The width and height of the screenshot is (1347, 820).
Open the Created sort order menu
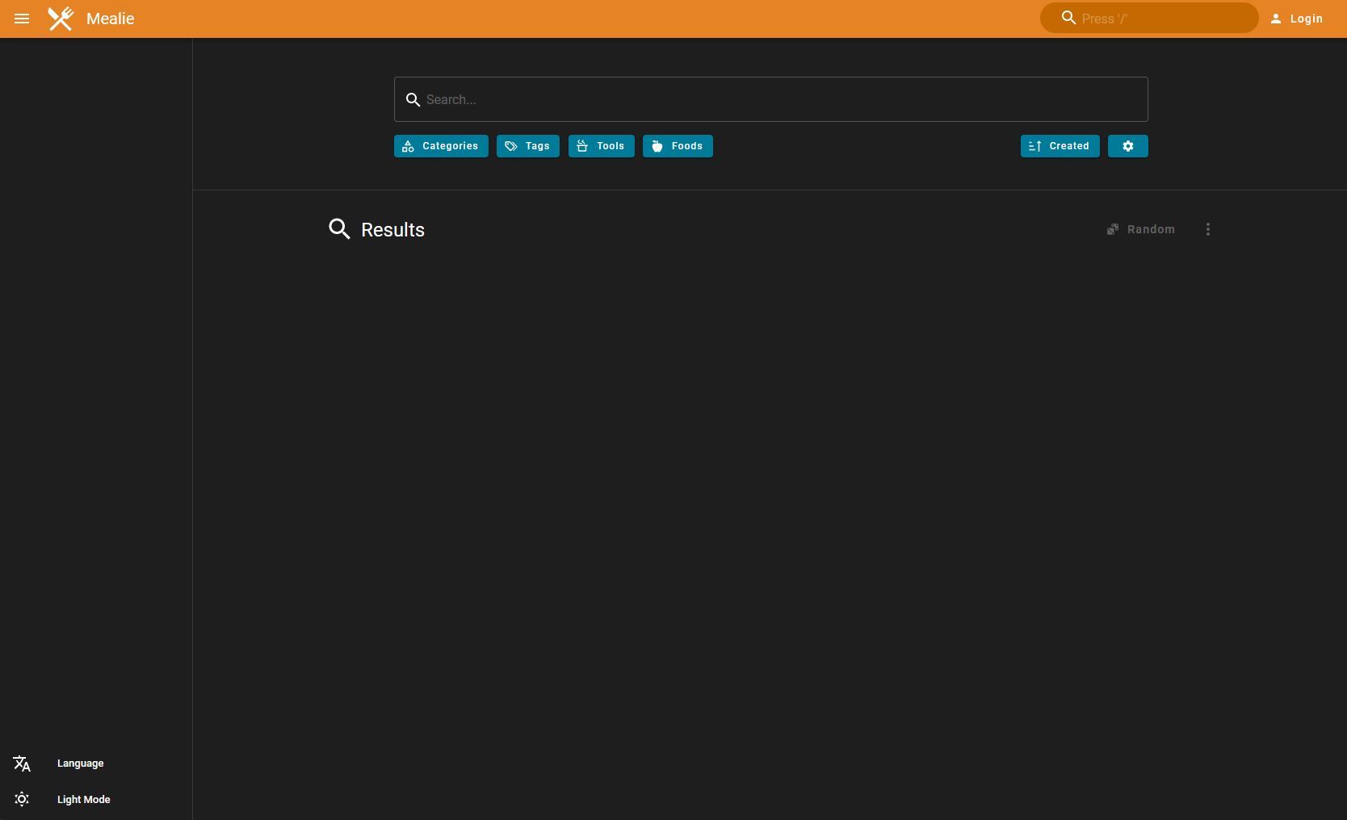(1060, 146)
